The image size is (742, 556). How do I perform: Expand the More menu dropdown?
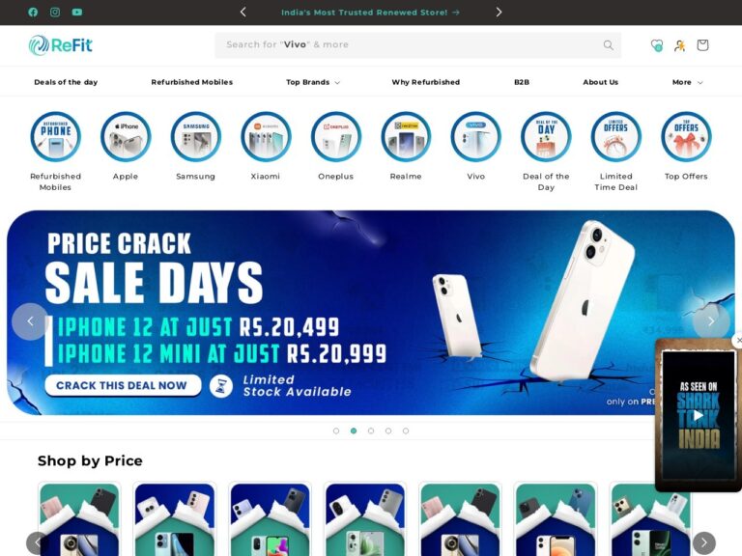687,82
